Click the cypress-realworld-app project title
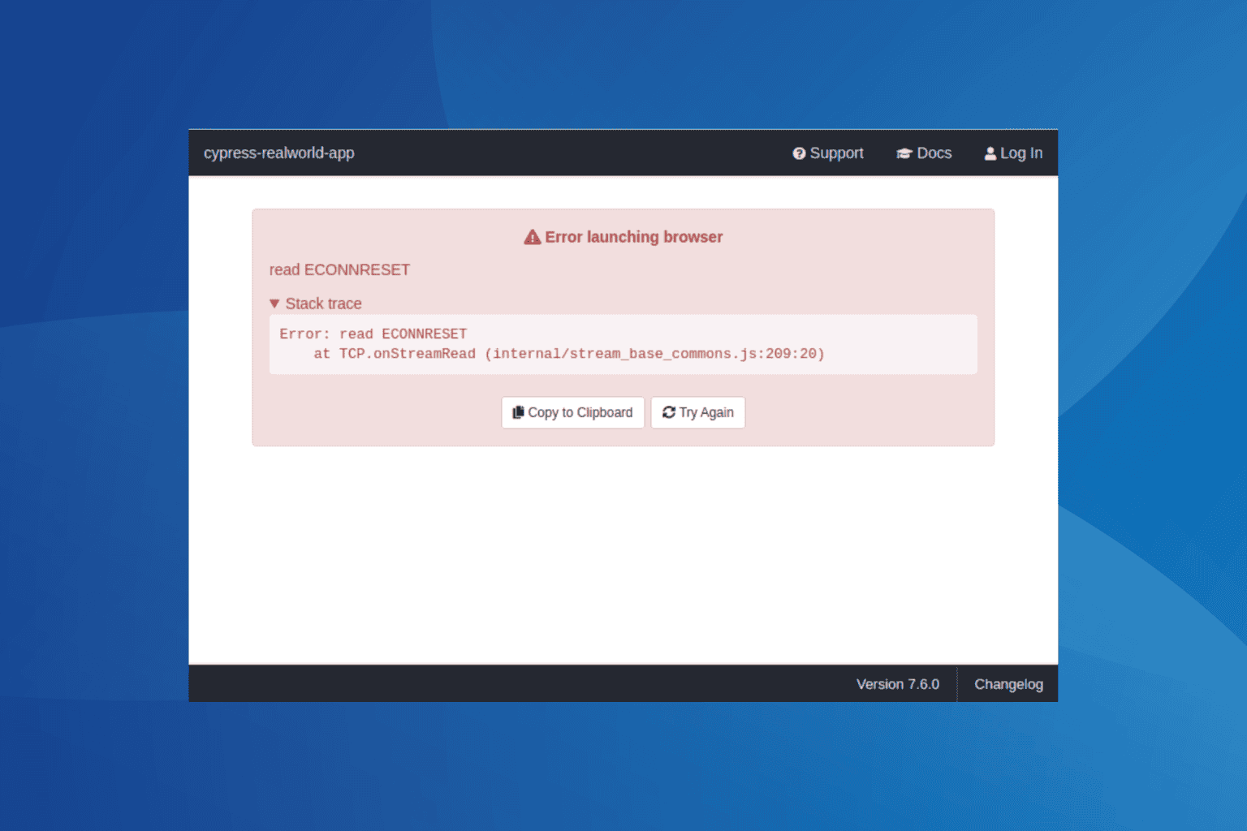Viewport: 1247px width, 831px height. [279, 153]
